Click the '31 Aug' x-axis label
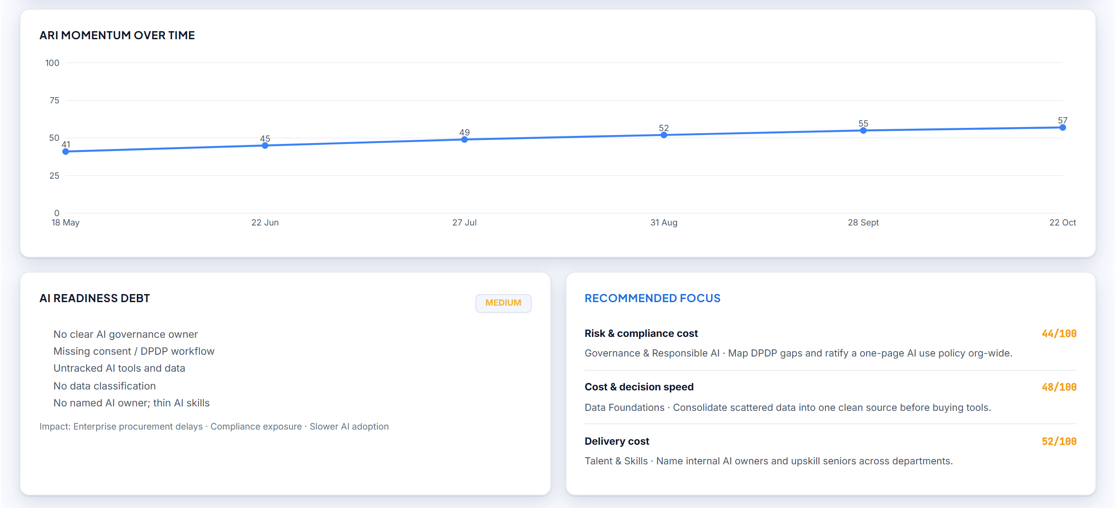Image resolution: width=1115 pixels, height=508 pixels. [x=664, y=222]
